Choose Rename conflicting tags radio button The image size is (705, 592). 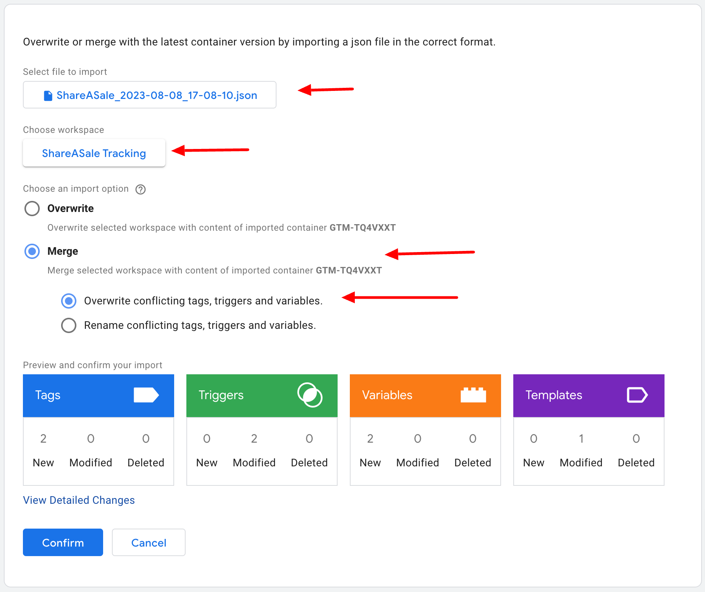69,325
